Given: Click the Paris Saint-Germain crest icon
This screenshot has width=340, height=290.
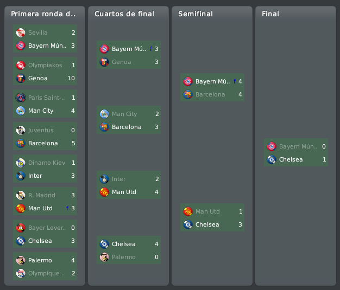Looking at the screenshot, I should tap(21, 98).
